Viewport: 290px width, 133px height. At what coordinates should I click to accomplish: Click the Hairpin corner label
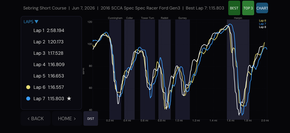[238, 18]
